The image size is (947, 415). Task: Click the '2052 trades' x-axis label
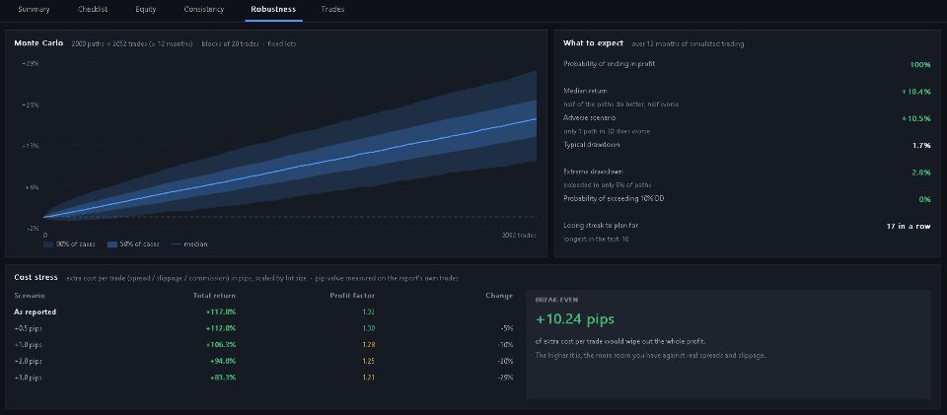(x=520, y=236)
